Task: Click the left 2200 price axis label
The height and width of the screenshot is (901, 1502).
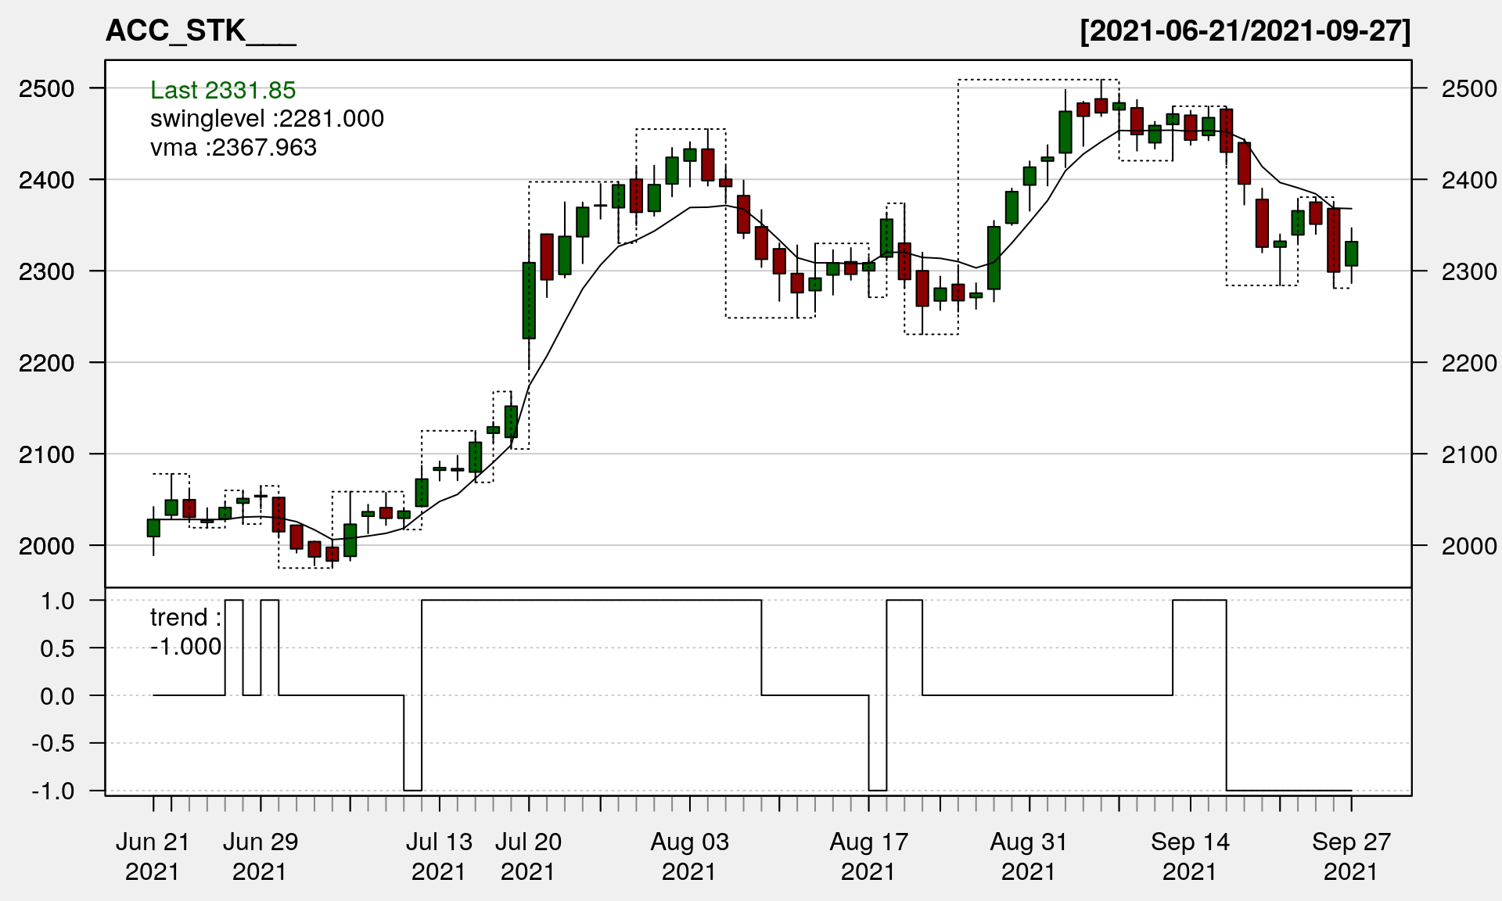Action: pyautogui.click(x=46, y=363)
